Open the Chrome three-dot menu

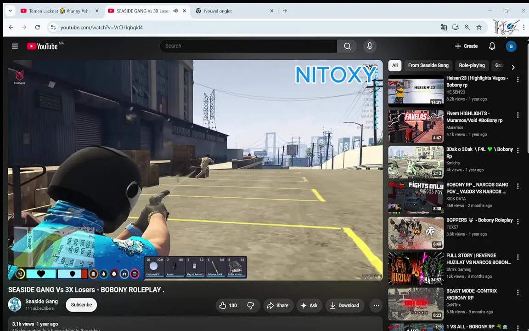coord(523,28)
